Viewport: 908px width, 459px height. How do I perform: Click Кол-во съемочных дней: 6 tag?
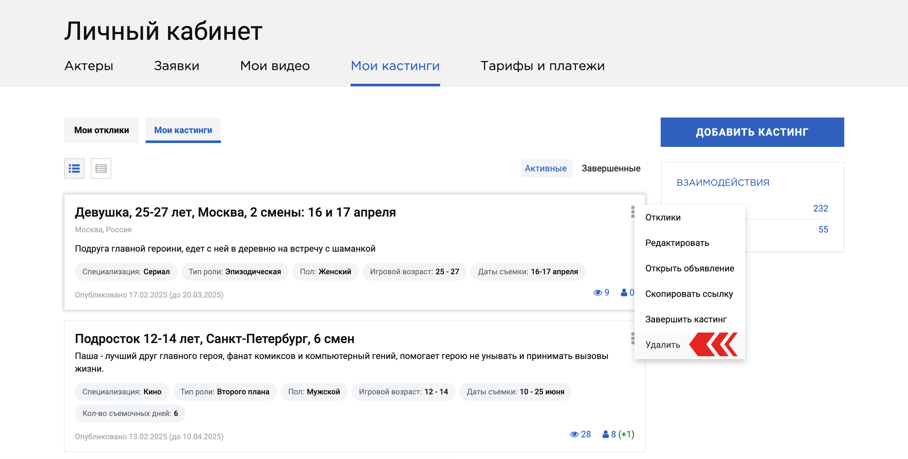pyautogui.click(x=130, y=413)
